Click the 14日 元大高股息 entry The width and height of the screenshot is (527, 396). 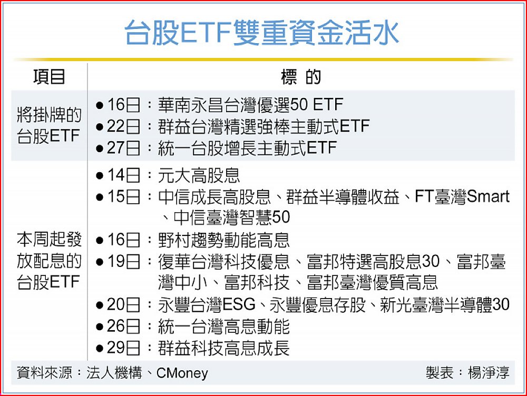coord(168,175)
